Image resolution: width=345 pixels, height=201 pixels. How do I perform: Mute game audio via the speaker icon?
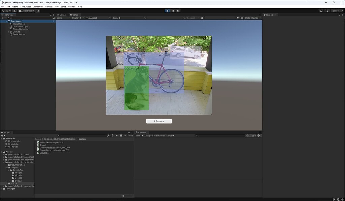pyautogui.click(x=238, y=18)
